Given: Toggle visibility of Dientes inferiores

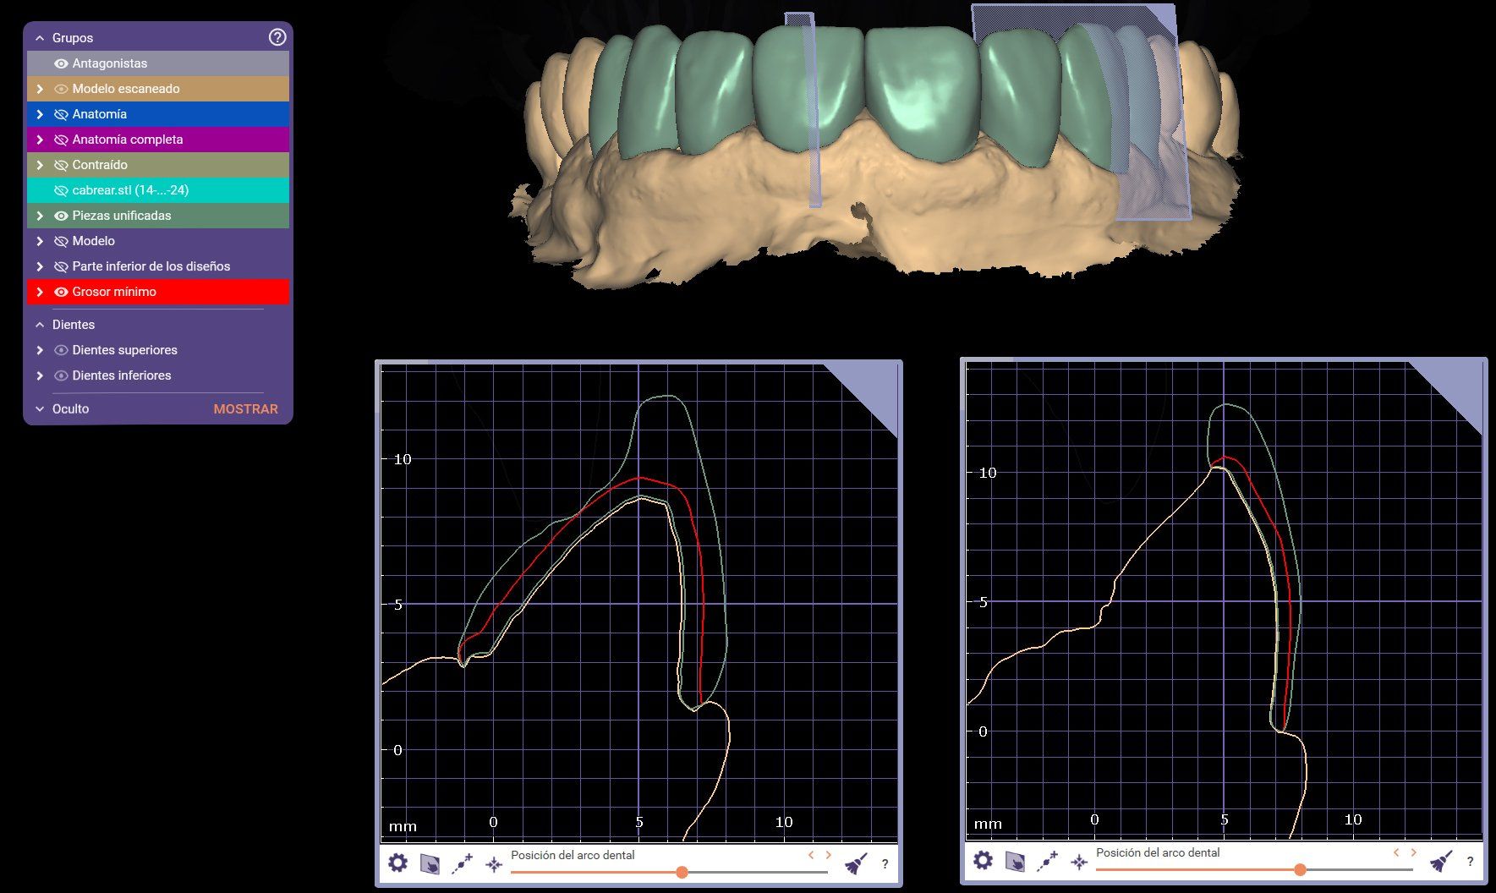Looking at the screenshot, I should click(61, 375).
